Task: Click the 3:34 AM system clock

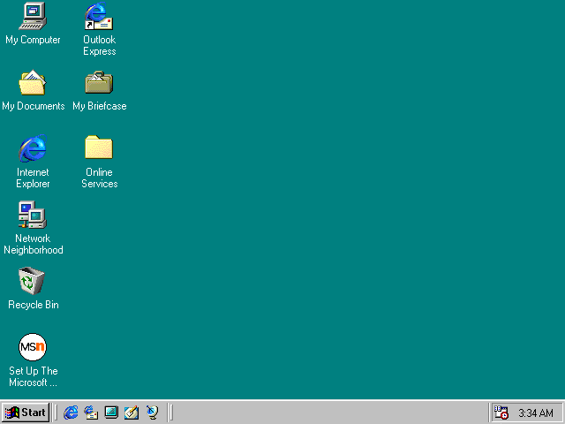Action: pos(536,413)
